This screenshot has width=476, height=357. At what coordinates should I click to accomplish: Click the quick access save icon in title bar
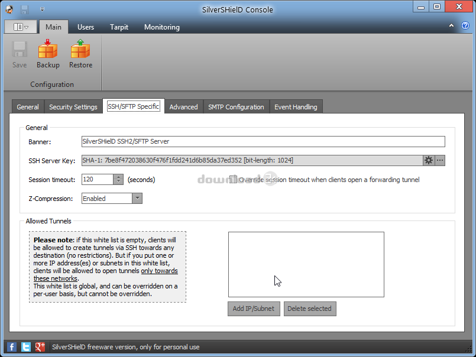[x=25, y=9]
